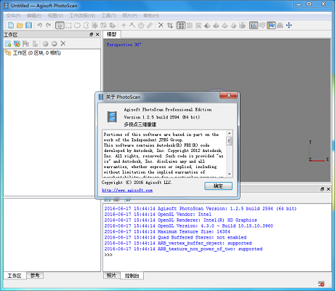Click the Add Chunk icon in workspace panel
This screenshot has height=291, width=335.
[8, 44]
